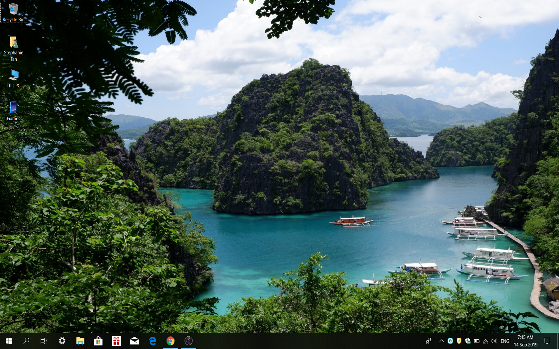Switch input language from ENG
559x349 pixels.
pyautogui.click(x=505, y=341)
